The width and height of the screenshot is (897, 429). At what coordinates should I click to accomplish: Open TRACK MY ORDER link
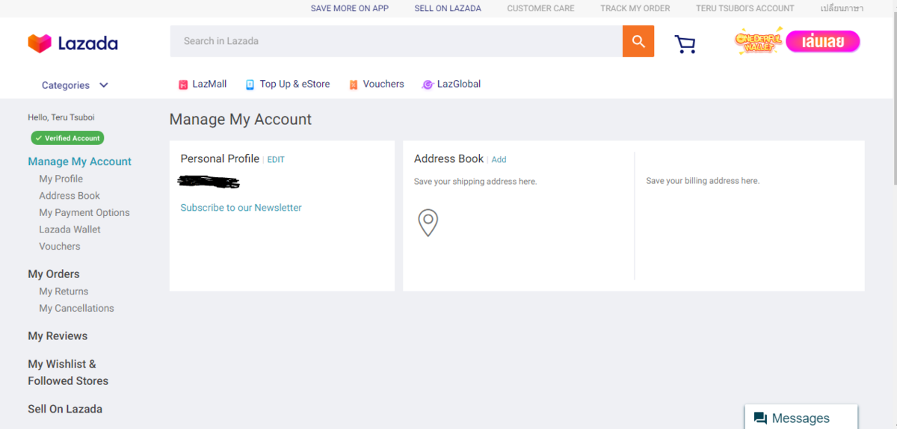point(635,8)
